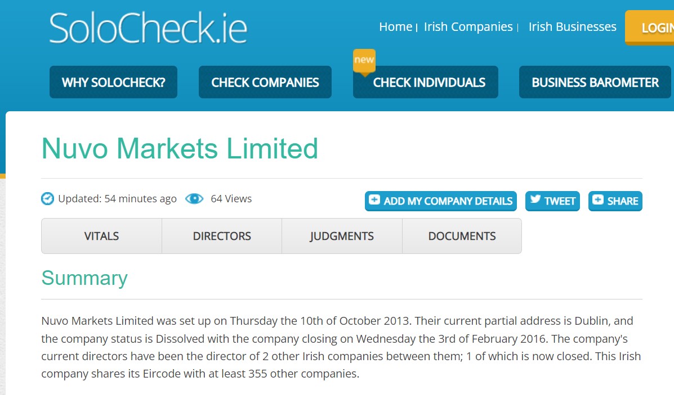Open the CHECK COMPANIES section
This screenshot has height=395, width=674.
pyautogui.click(x=265, y=82)
